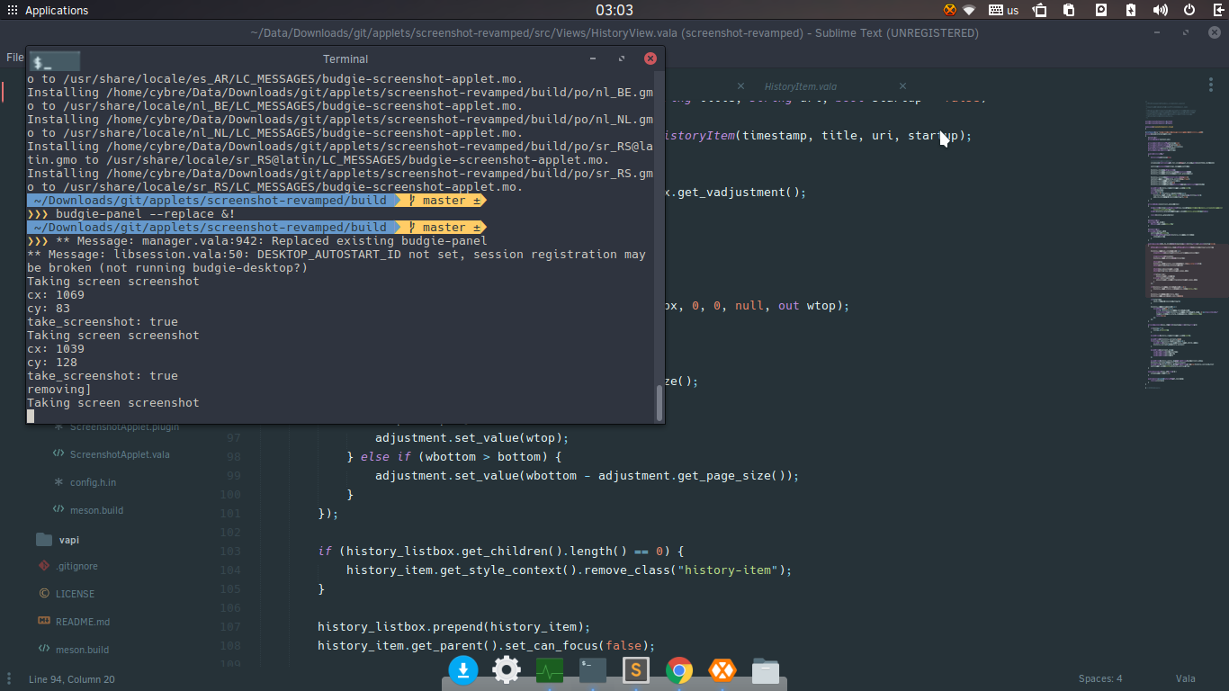Click the terminal icon in Terminal titlebar
1229x691 pixels.
pyautogui.click(x=54, y=60)
